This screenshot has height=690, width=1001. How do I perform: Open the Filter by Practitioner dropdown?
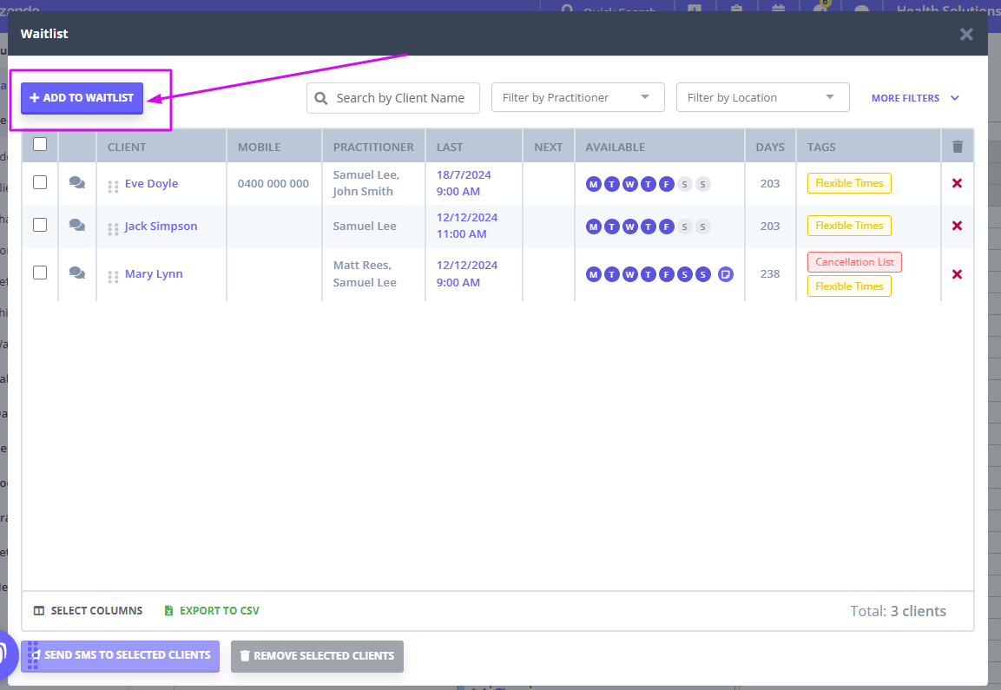click(577, 97)
